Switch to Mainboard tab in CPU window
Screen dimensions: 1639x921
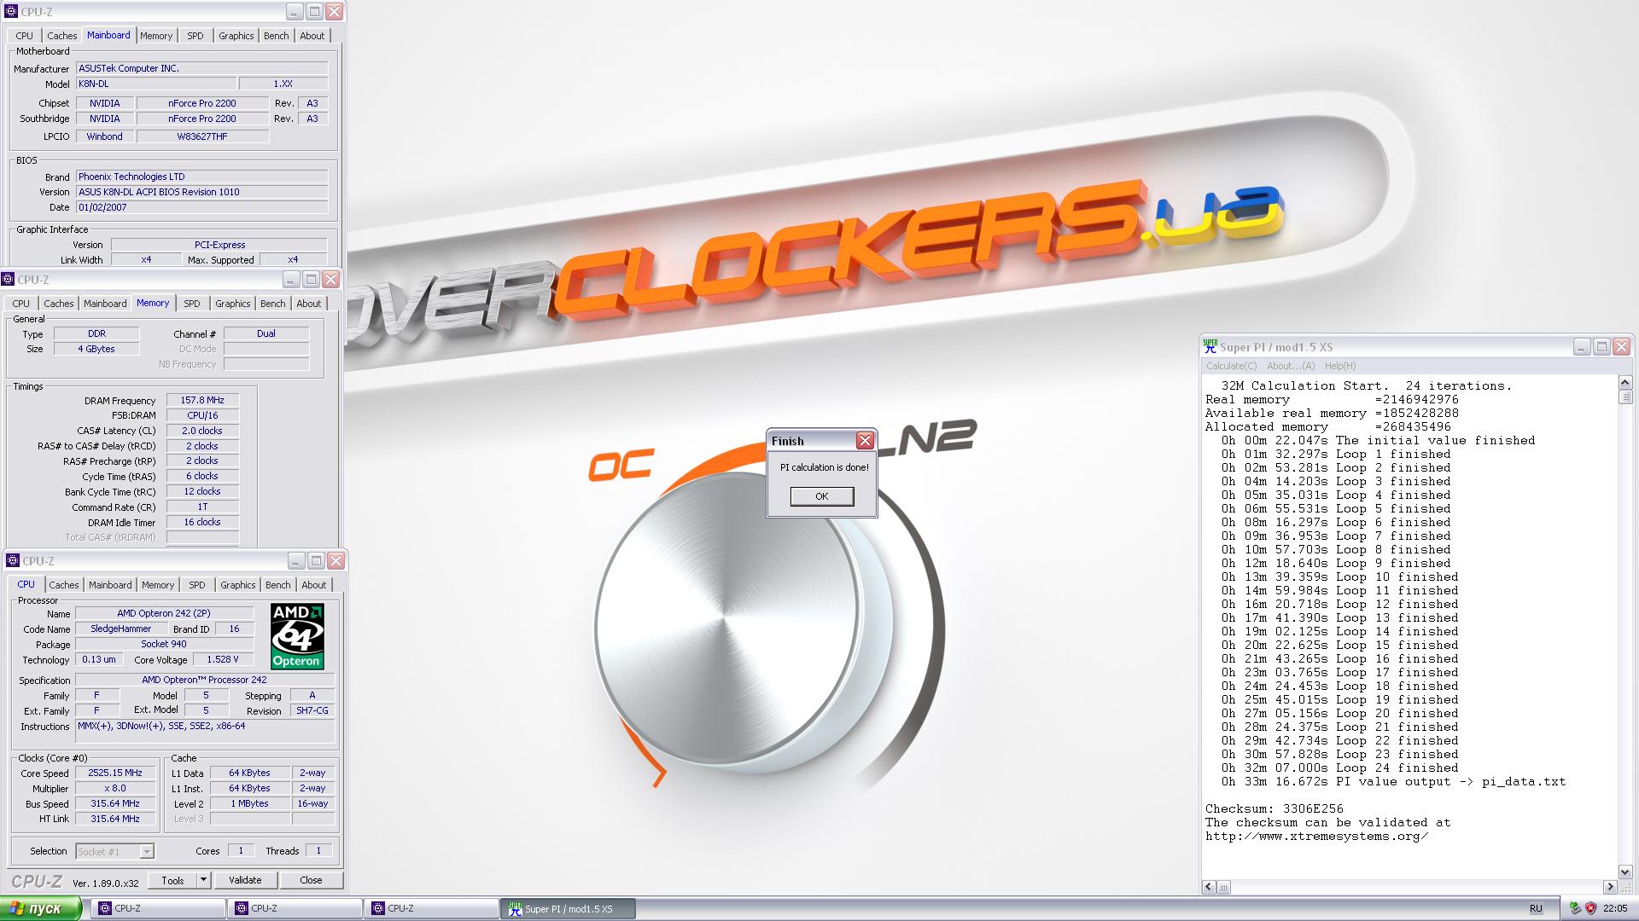click(x=110, y=585)
